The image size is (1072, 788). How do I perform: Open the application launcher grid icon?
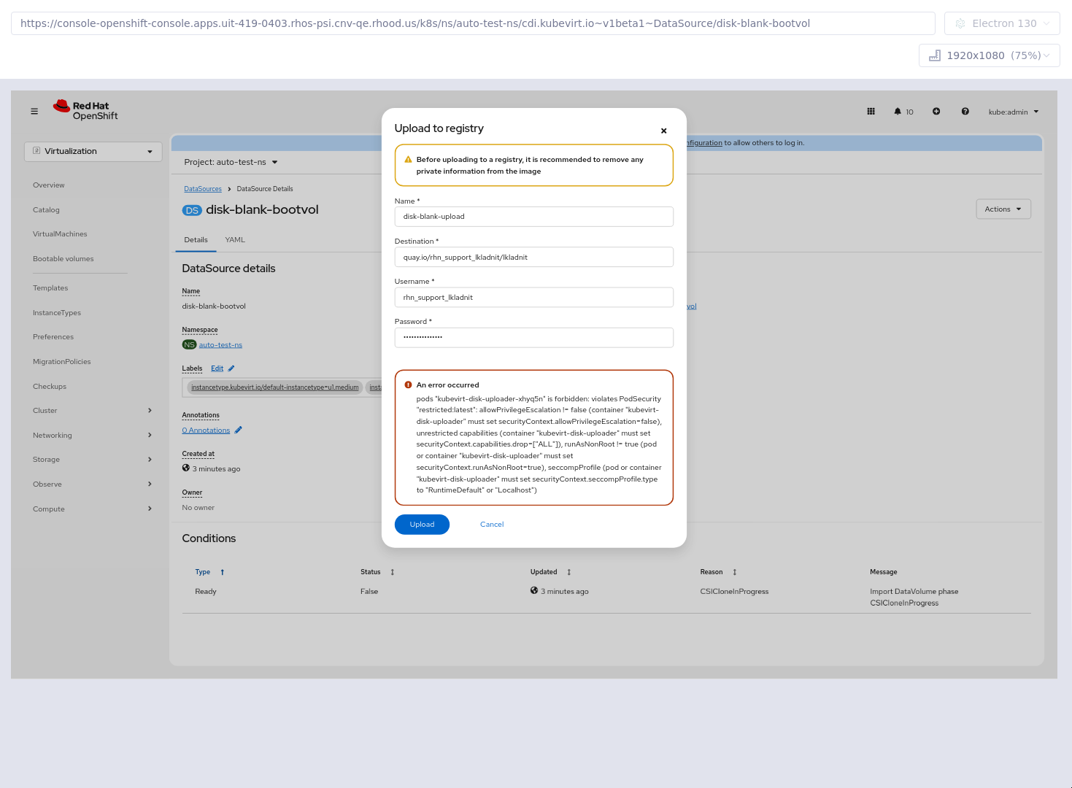point(871,112)
